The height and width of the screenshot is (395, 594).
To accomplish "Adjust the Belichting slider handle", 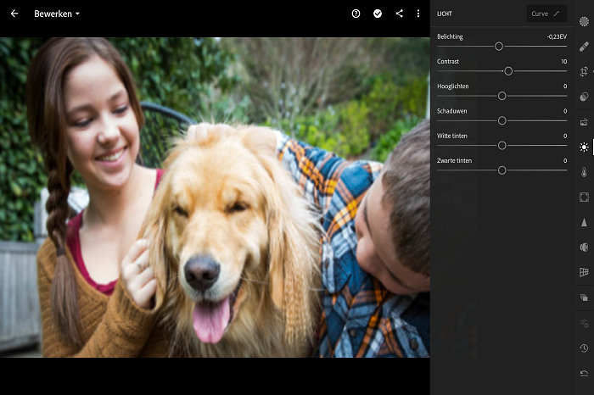I will (x=499, y=46).
